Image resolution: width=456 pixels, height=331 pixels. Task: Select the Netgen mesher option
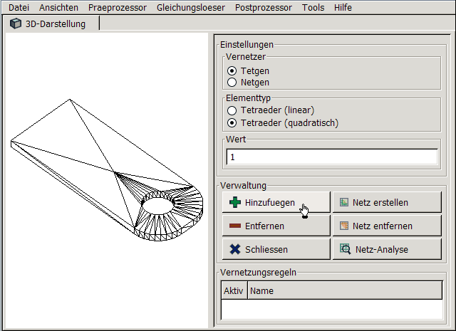(x=232, y=83)
